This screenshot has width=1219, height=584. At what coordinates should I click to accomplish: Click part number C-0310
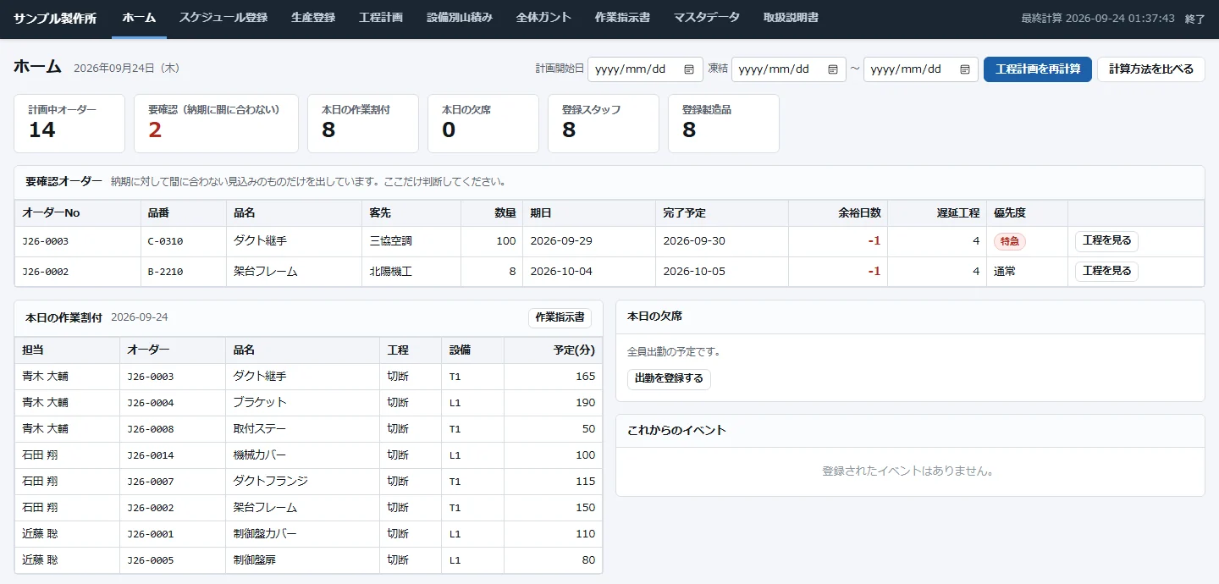click(165, 241)
